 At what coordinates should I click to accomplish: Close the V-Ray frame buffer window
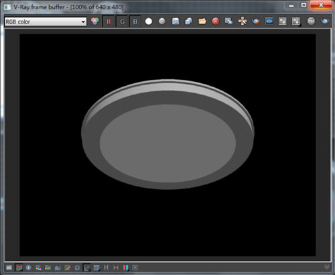click(321, 5)
